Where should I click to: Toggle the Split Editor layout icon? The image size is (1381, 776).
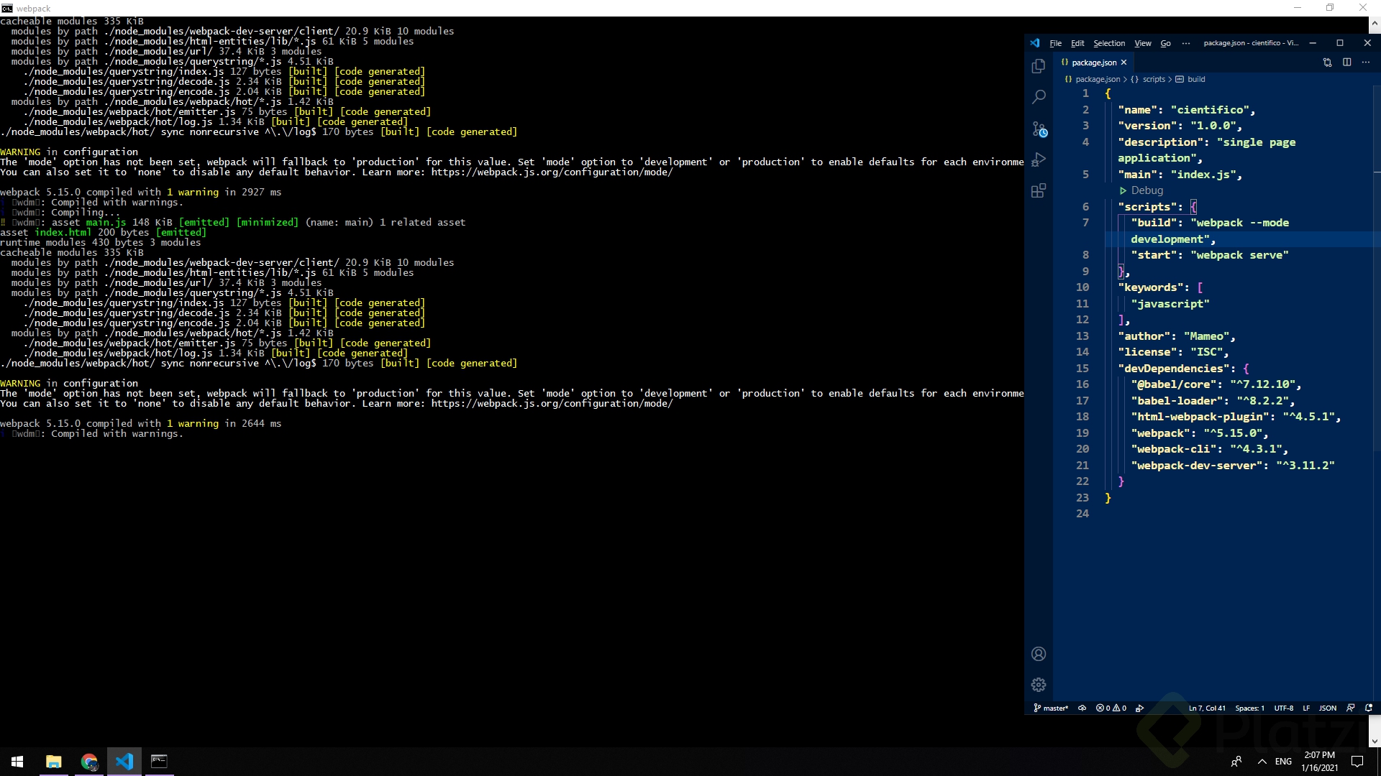(x=1346, y=63)
